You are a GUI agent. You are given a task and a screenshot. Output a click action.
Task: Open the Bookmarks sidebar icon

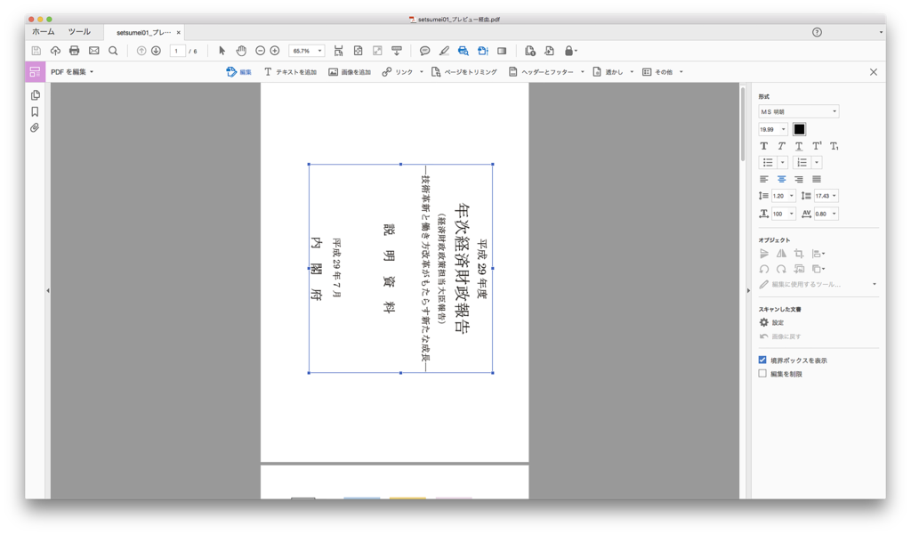[x=35, y=111]
